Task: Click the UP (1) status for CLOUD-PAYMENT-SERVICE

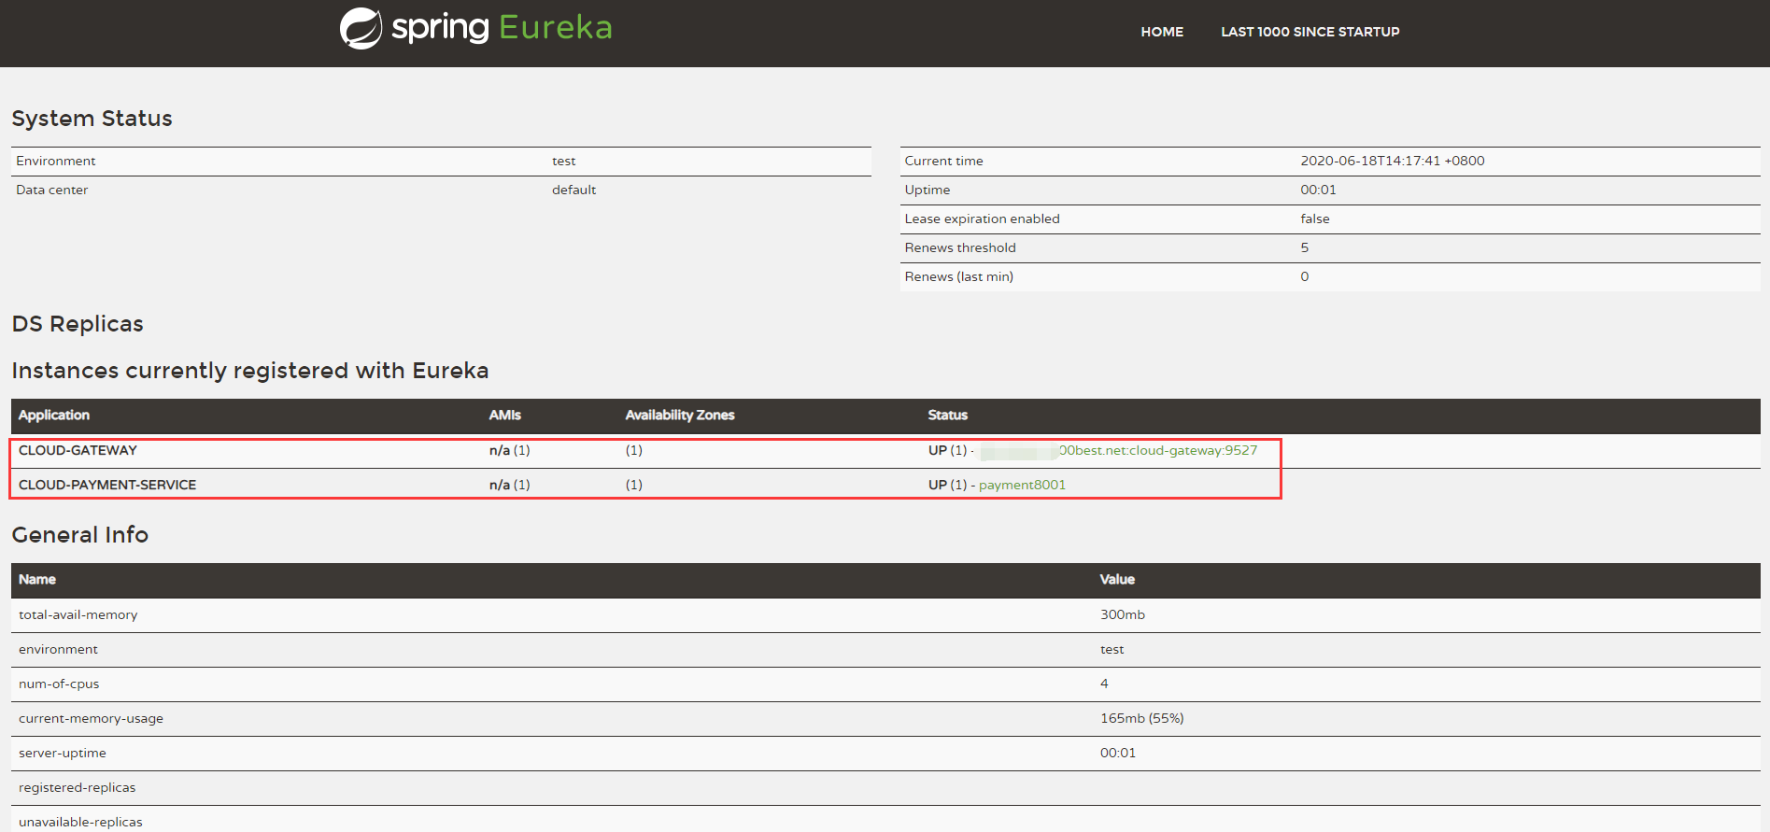Action: pos(947,485)
